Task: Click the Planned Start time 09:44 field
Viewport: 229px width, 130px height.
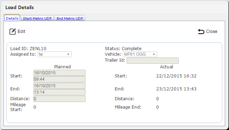Action: tap(59, 79)
